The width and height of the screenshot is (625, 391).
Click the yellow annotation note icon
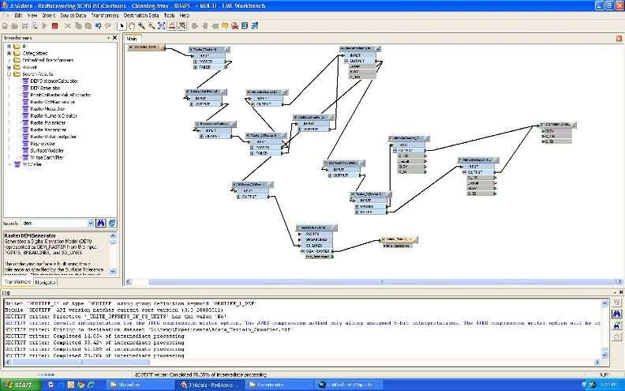coord(225,26)
